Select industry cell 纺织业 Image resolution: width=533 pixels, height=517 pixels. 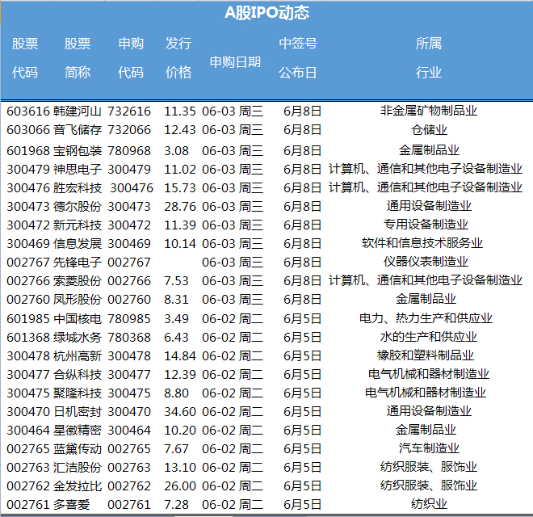click(x=429, y=504)
